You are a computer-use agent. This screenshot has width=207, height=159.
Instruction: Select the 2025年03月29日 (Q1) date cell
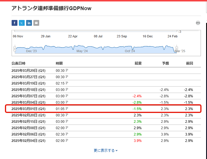coord(28,71)
